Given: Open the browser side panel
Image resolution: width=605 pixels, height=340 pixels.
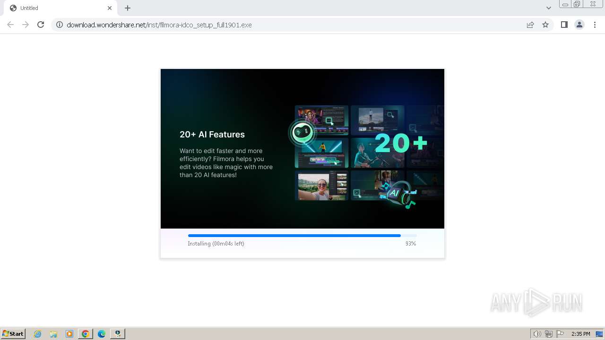Looking at the screenshot, I should click(x=564, y=25).
